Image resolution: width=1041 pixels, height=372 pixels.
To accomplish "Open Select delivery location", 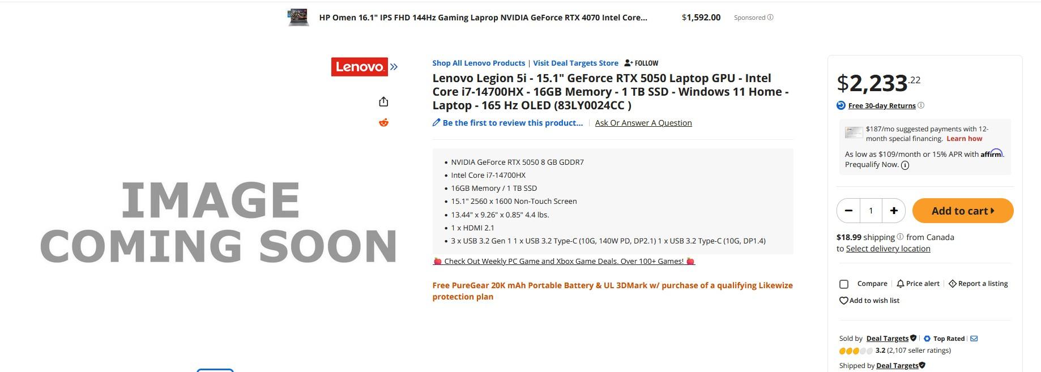I will click(888, 248).
